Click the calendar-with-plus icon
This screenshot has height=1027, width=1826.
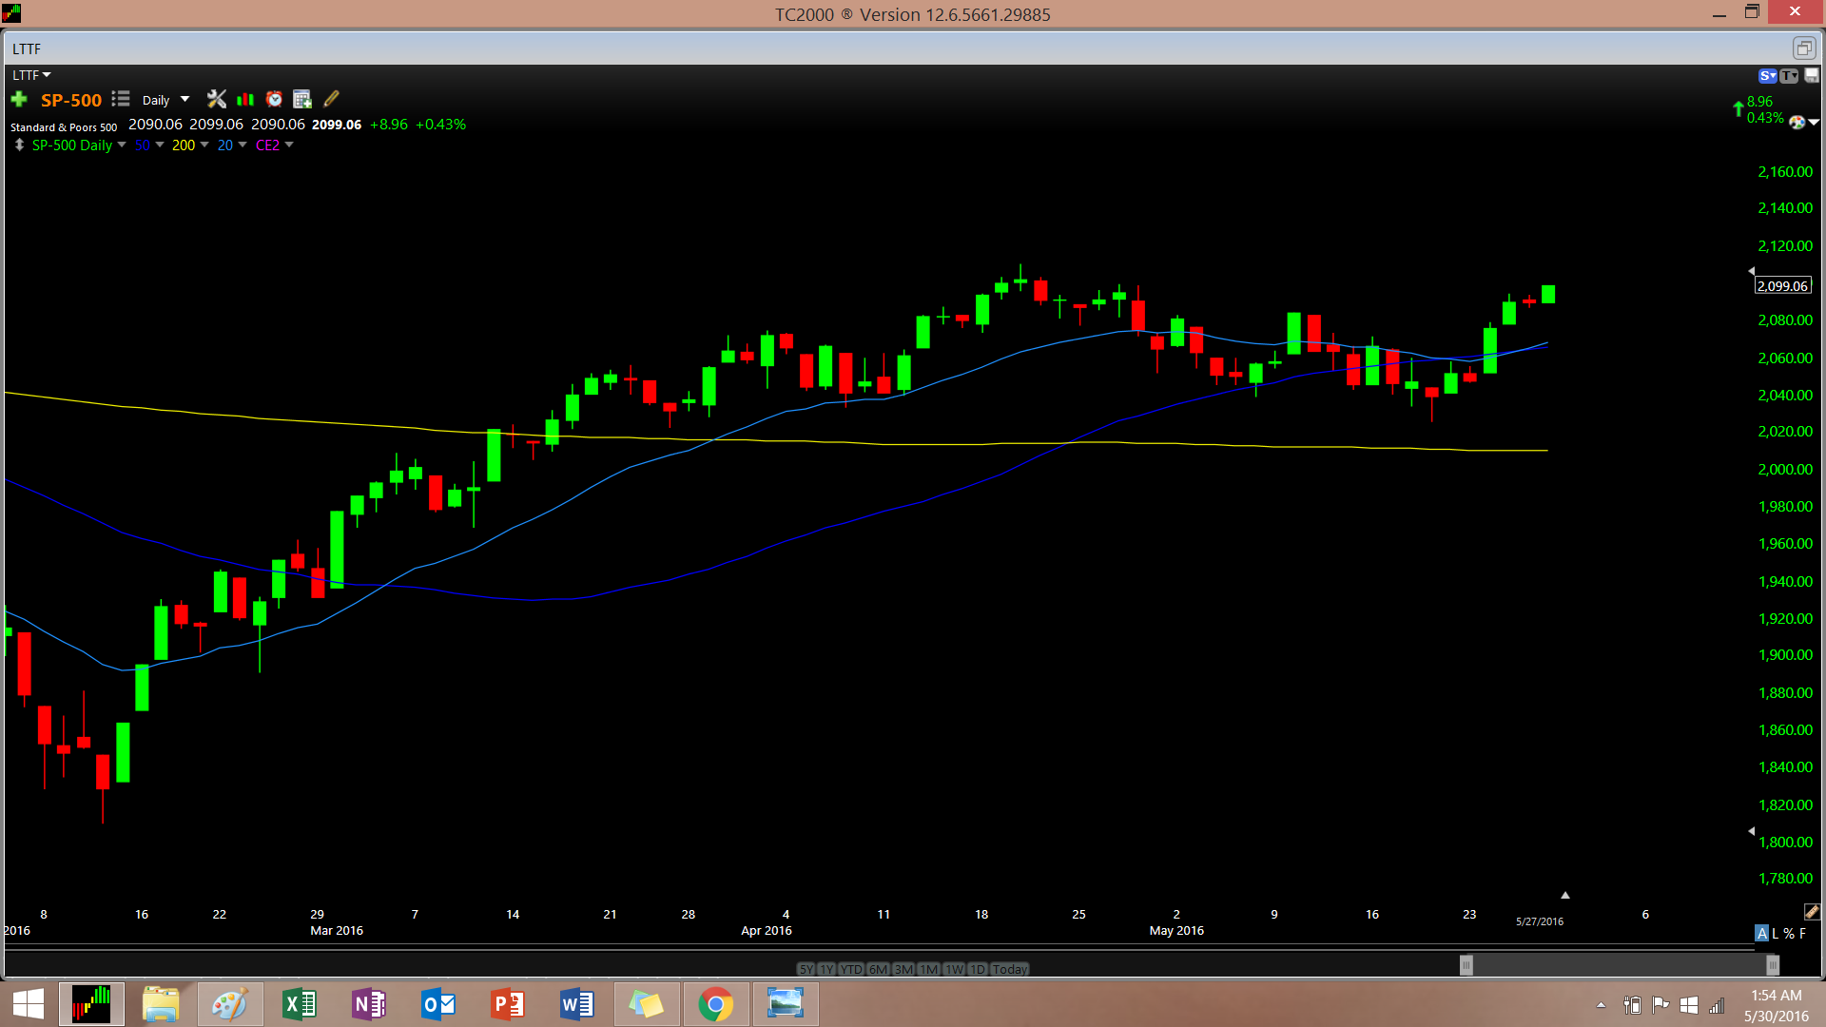click(302, 99)
